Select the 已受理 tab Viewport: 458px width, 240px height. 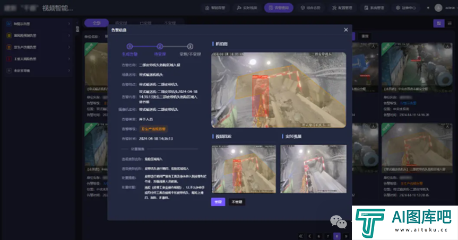coord(145,23)
